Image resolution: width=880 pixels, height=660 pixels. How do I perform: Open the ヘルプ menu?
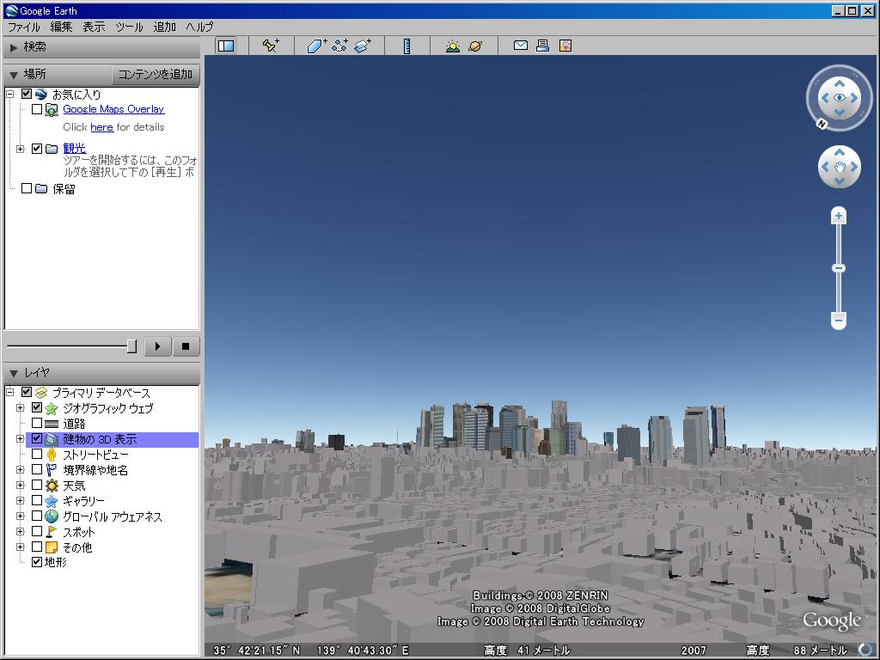click(x=199, y=27)
